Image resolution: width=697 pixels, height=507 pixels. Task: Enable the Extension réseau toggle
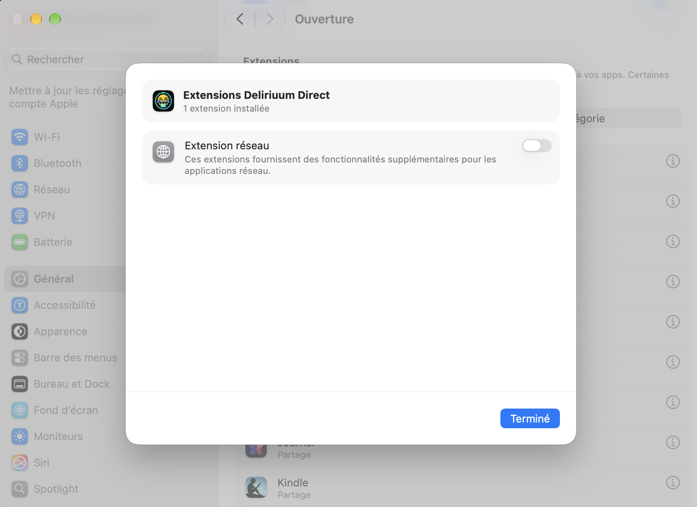pos(537,146)
